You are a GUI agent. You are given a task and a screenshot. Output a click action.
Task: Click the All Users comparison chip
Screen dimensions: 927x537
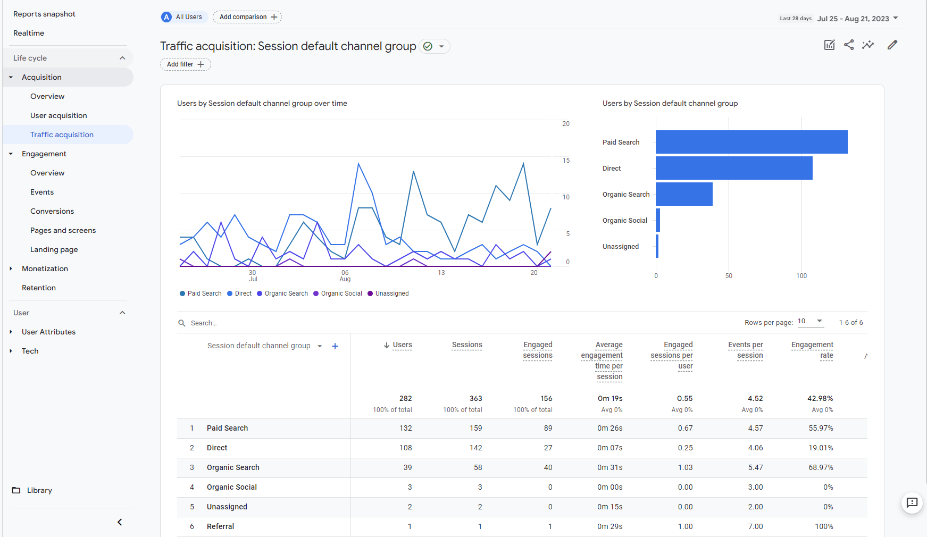183,17
